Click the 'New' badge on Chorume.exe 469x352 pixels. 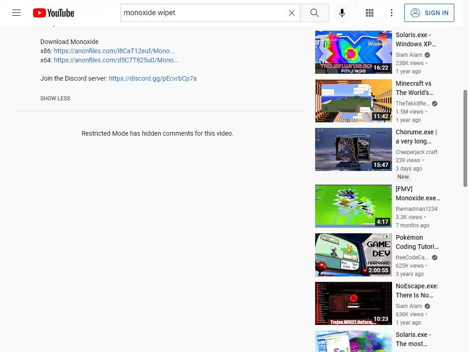coord(403,177)
